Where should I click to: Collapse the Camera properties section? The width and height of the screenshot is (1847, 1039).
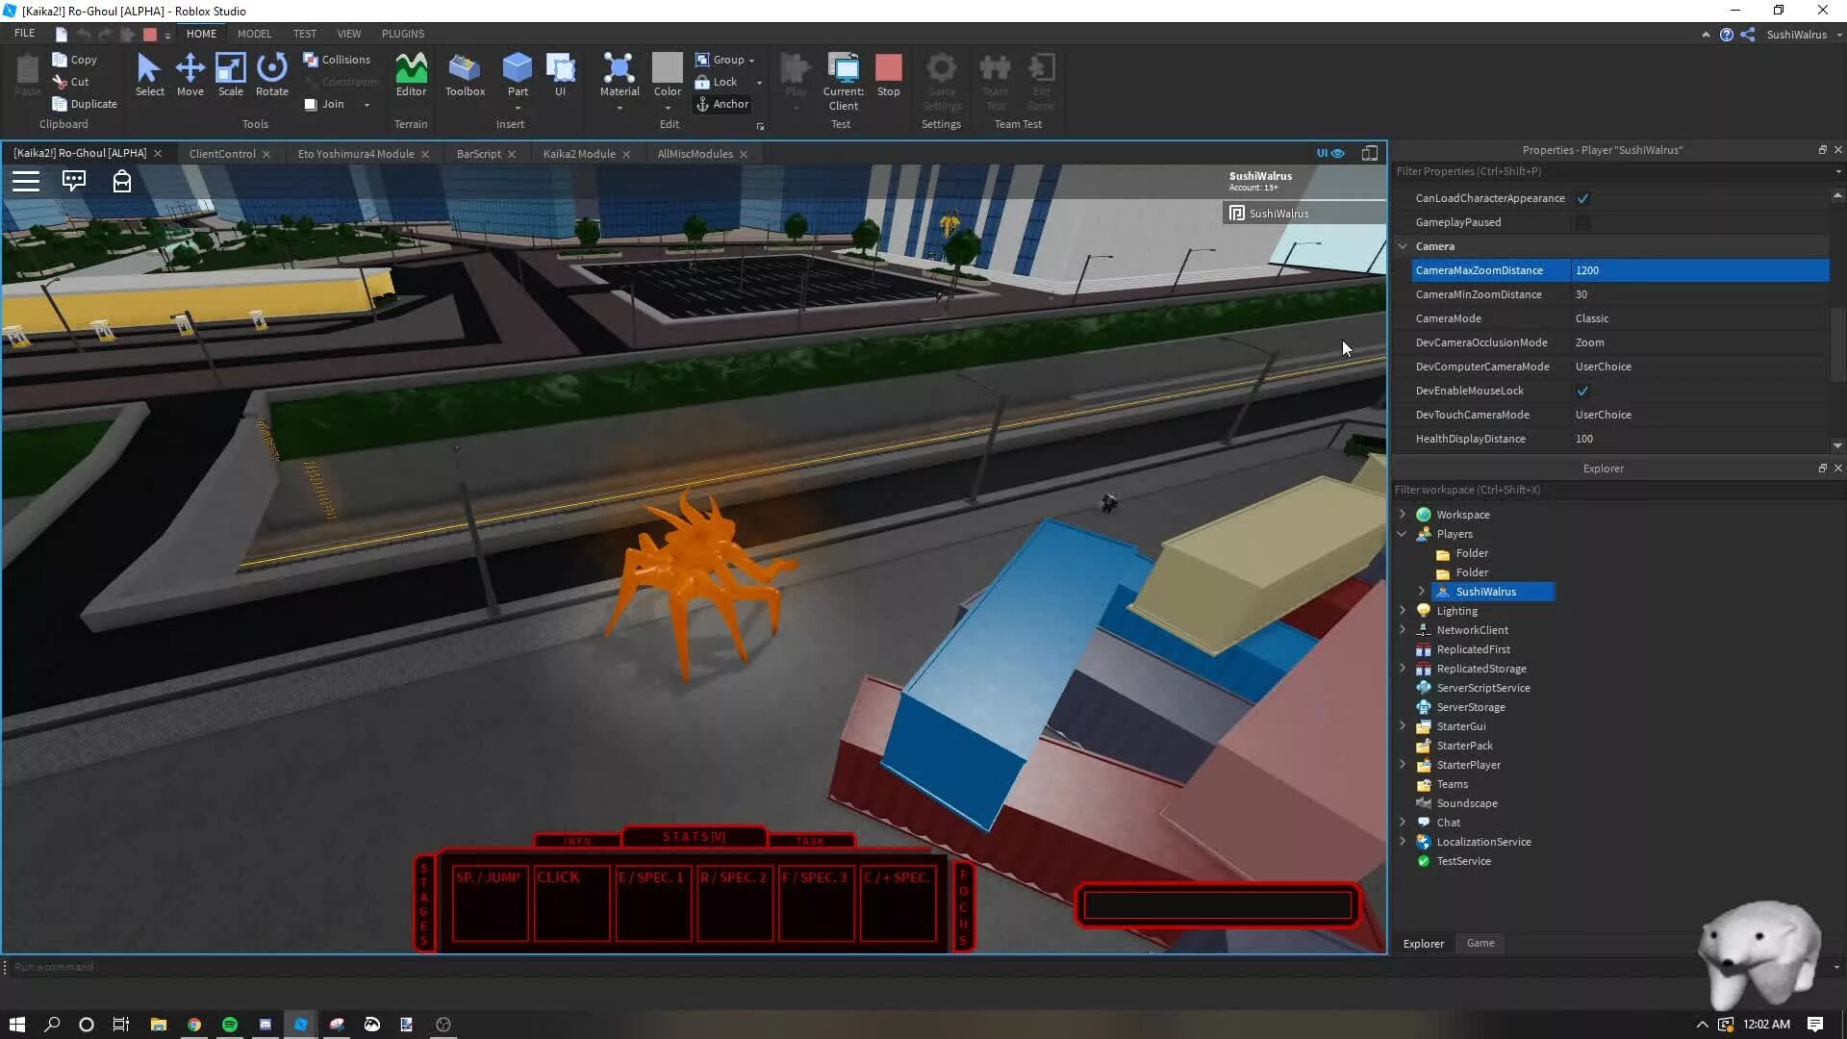1403,246
